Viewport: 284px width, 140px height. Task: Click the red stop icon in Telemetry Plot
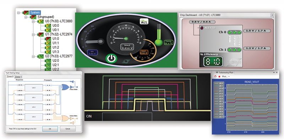pos(219,77)
